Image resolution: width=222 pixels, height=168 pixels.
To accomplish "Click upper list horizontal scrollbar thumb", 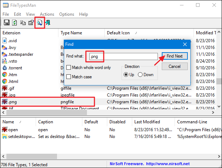I will [x=47, y=113].
